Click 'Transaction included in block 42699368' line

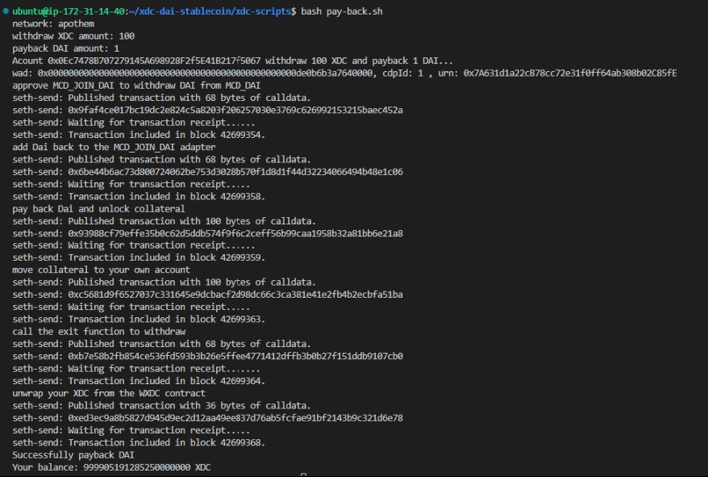tap(139, 443)
